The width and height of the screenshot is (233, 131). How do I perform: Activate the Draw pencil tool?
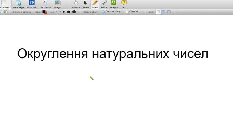pos(95,4)
